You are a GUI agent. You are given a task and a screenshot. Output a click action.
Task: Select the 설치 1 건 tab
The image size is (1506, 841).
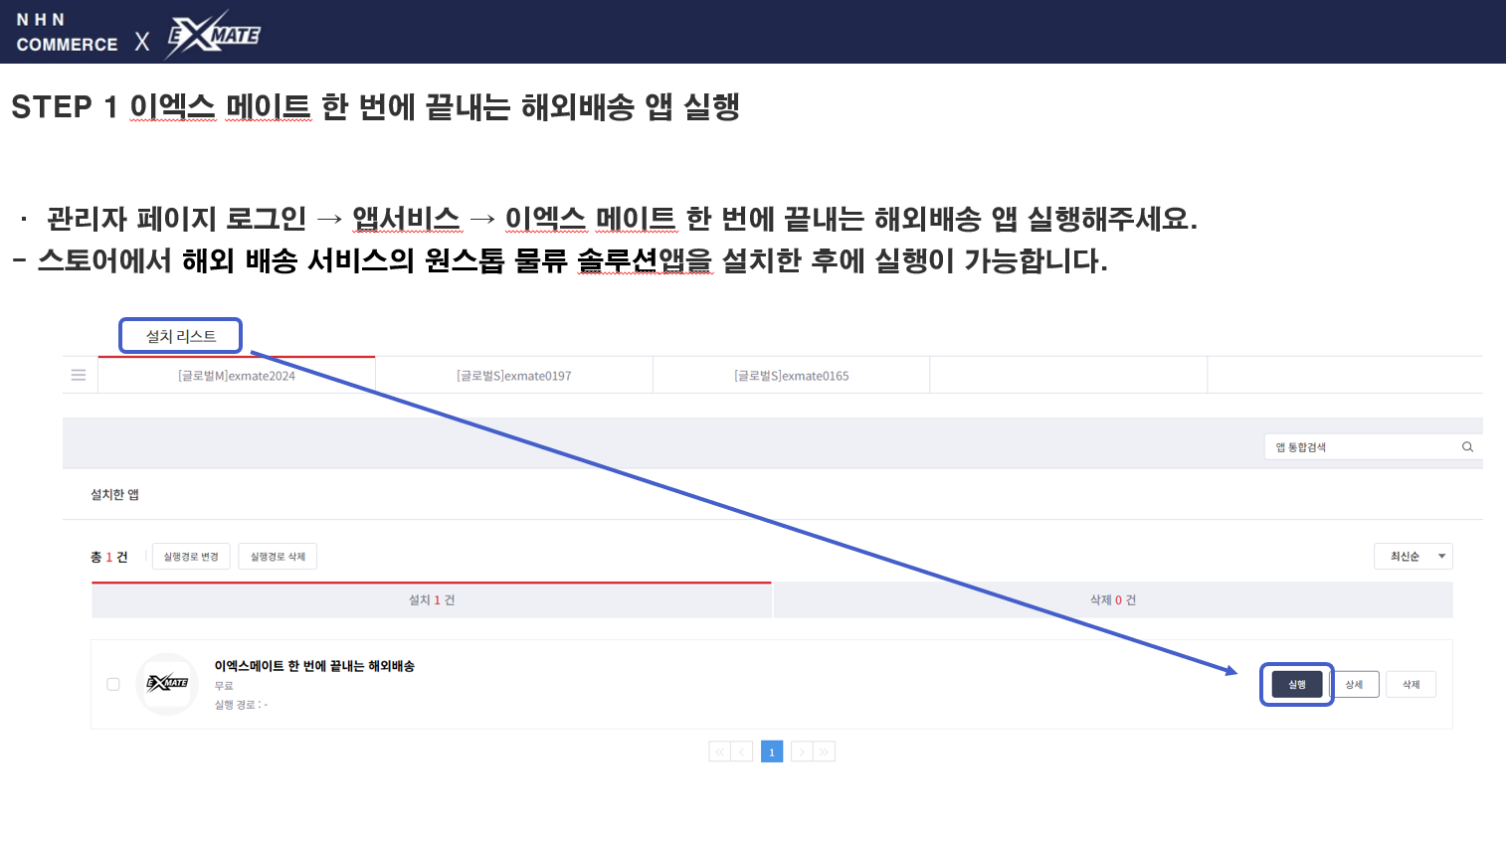tap(432, 600)
